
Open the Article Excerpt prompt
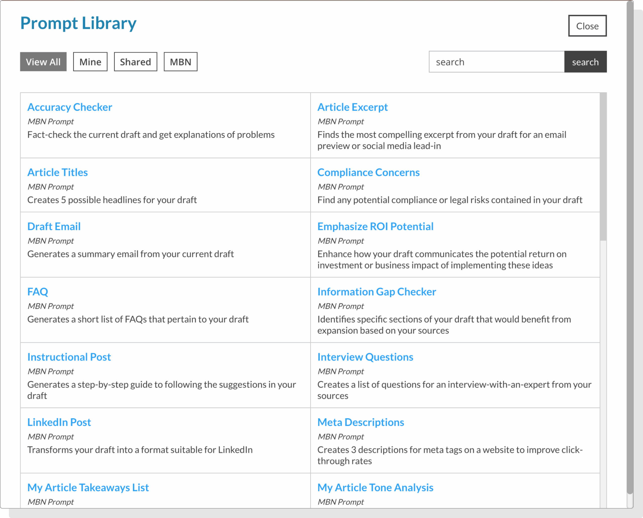[352, 107]
